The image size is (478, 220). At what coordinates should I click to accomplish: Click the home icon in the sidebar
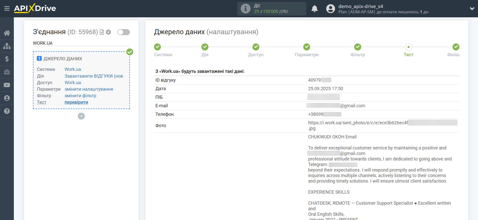tap(7, 33)
